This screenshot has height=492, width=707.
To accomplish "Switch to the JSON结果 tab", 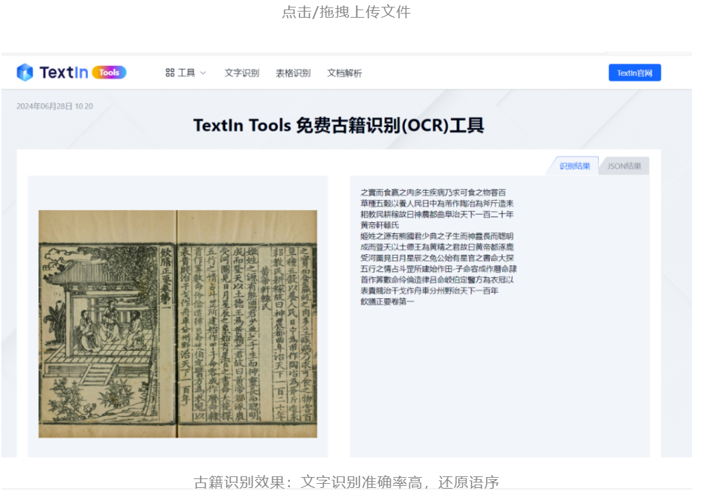I will coord(624,166).
